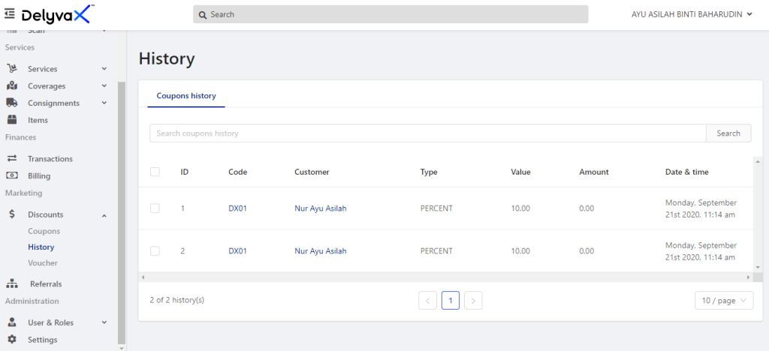Click the Billing money icon
This screenshot has width=769, height=351.
click(12, 175)
